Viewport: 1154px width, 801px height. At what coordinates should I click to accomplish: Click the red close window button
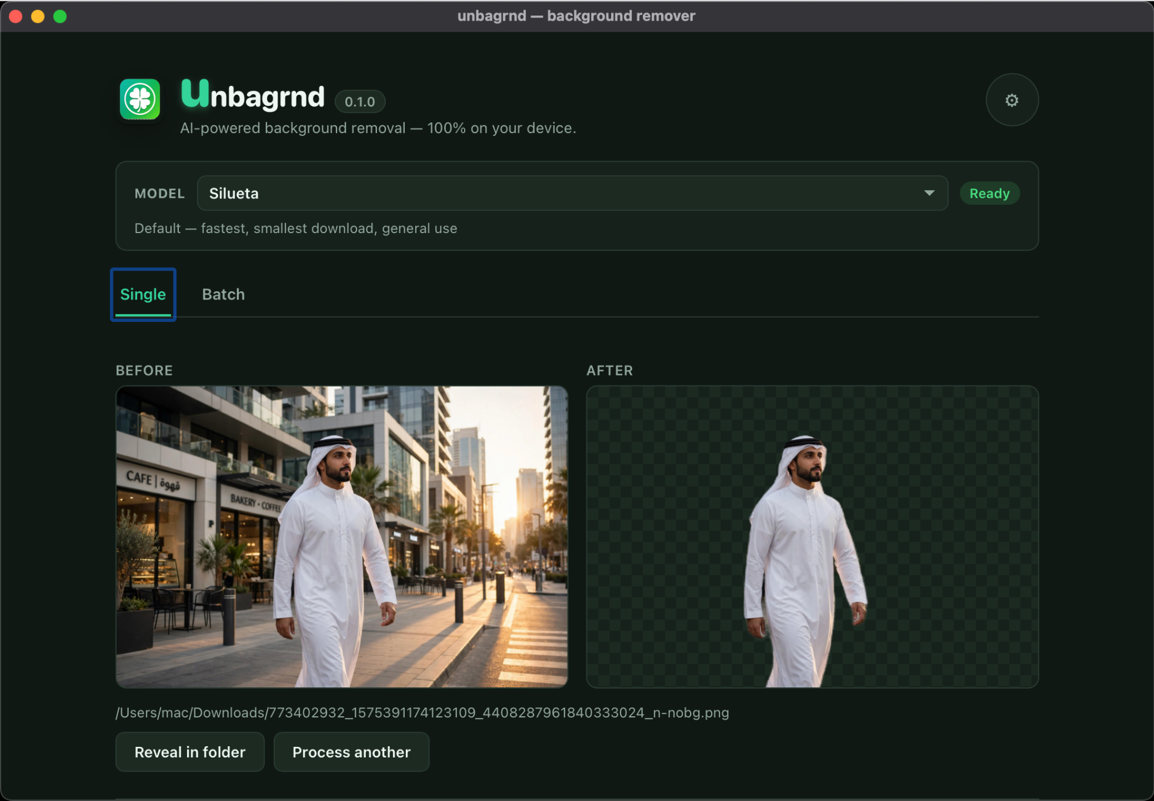point(16,16)
